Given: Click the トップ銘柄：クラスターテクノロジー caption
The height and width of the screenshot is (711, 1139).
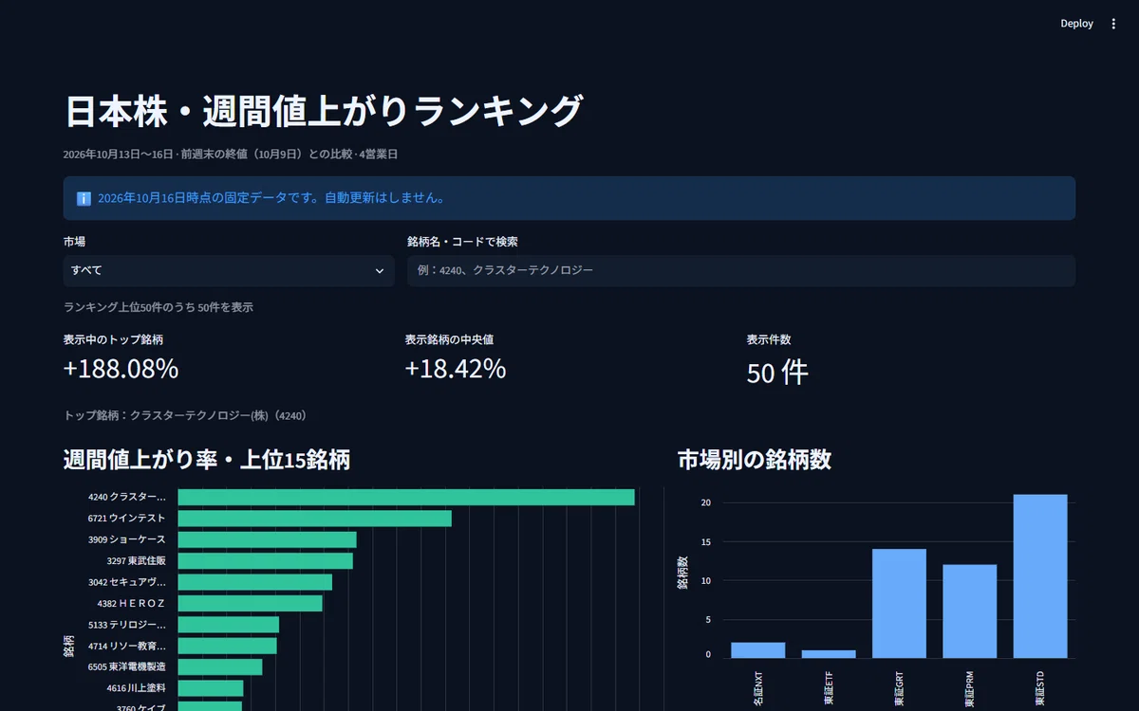Looking at the screenshot, I should 186,415.
